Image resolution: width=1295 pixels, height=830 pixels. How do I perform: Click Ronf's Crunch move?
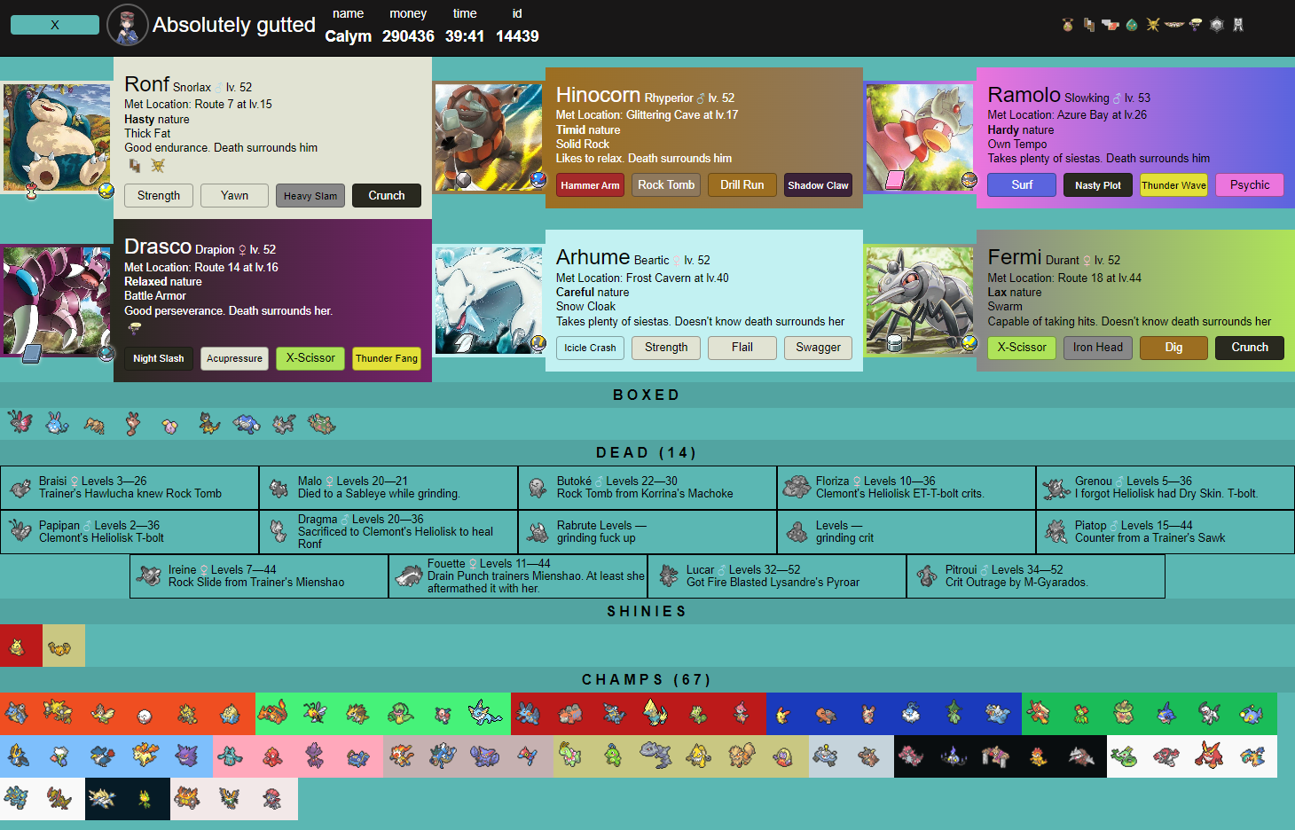pos(387,195)
